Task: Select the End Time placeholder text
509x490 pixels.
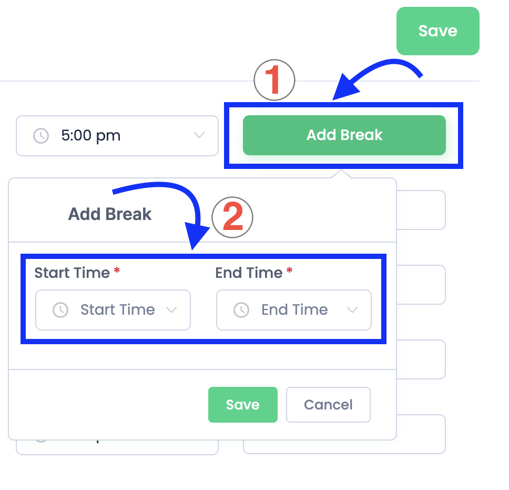Action: 294,310
